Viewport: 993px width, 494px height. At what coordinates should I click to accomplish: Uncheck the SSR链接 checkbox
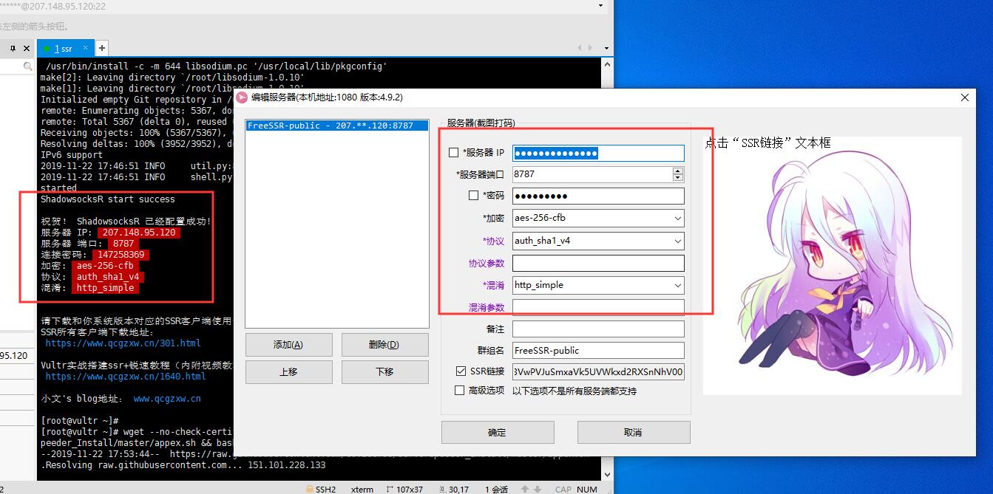461,371
